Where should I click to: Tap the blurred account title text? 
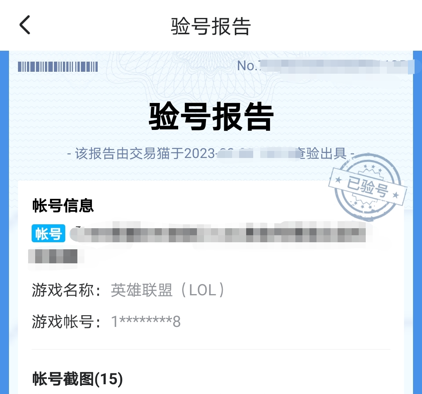tap(218, 232)
